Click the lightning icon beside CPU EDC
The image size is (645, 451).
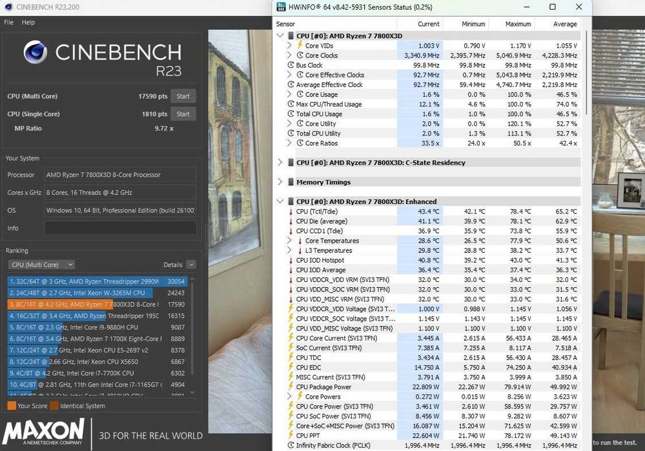click(x=291, y=367)
